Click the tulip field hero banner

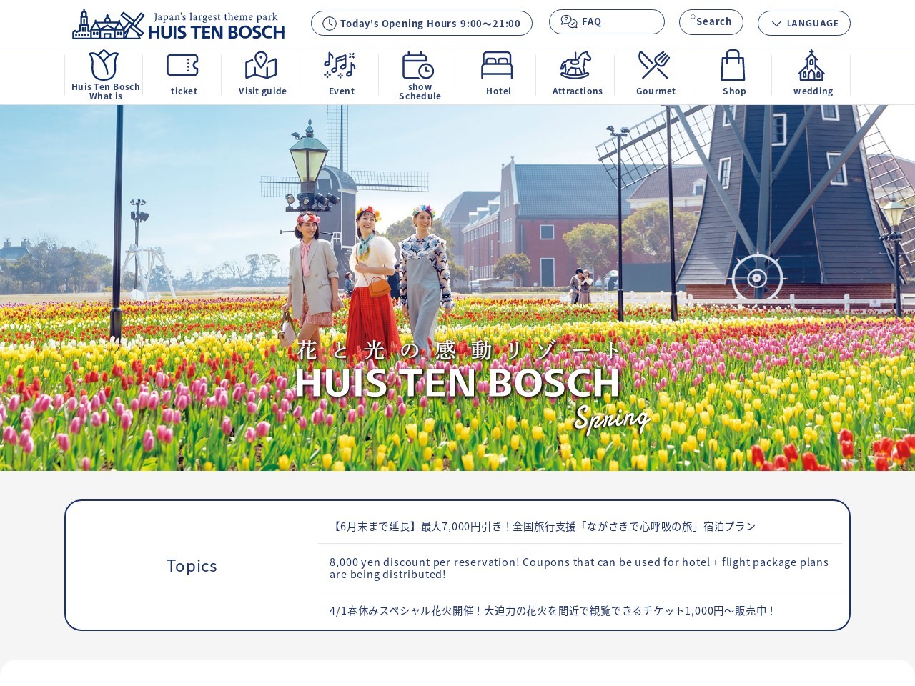[457, 288]
